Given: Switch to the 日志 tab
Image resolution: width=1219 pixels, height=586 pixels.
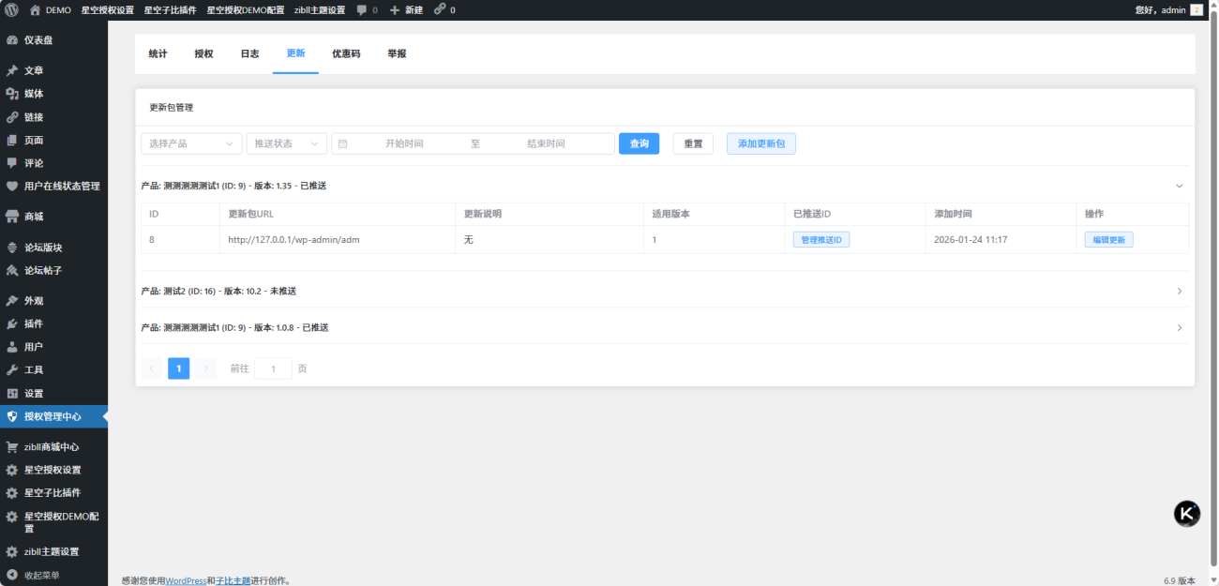Looking at the screenshot, I should pos(249,54).
